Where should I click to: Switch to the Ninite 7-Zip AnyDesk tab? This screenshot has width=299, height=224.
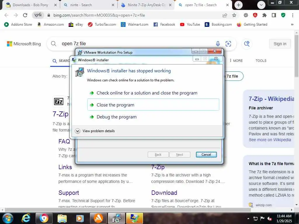(x=147, y=5)
